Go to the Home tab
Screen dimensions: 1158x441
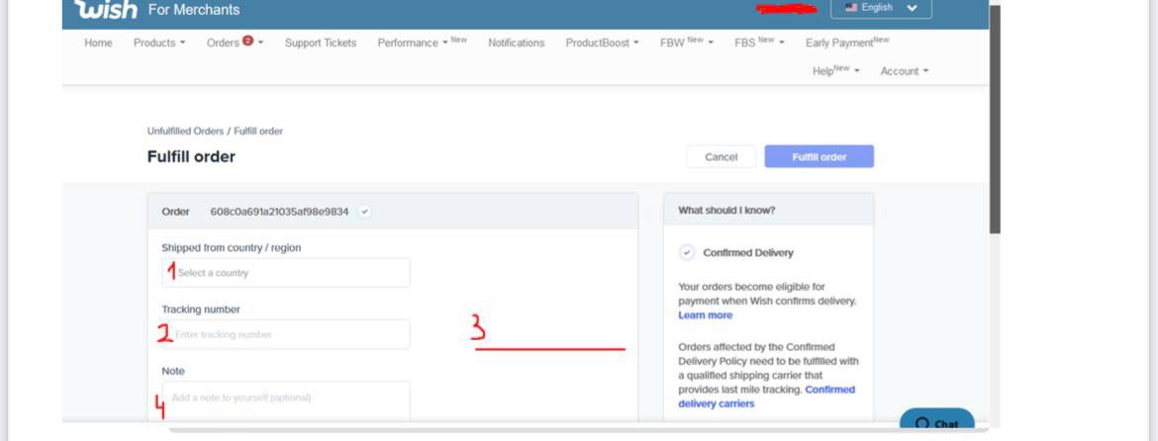tap(98, 43)
